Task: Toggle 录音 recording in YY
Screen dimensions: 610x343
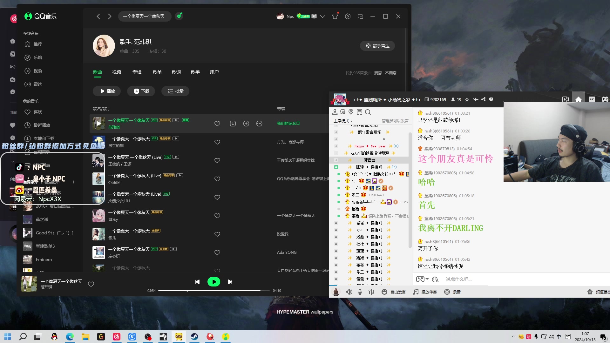Action: 452,292
